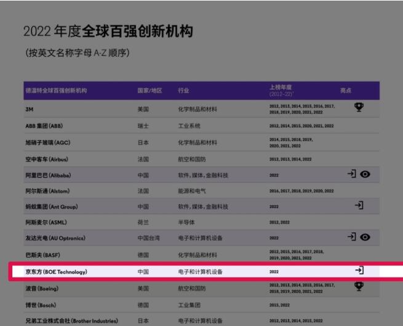Click the "国家/地区" column header

pos(150,90)
